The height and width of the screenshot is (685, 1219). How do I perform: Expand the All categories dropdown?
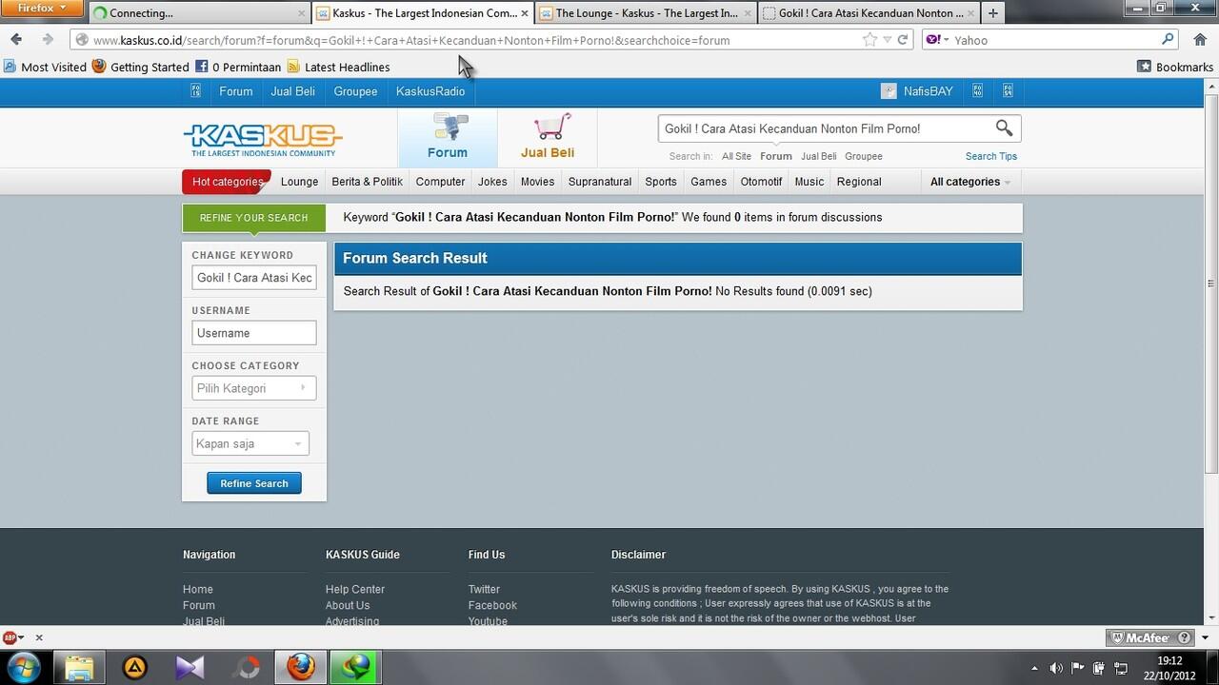tap(970, 182)
